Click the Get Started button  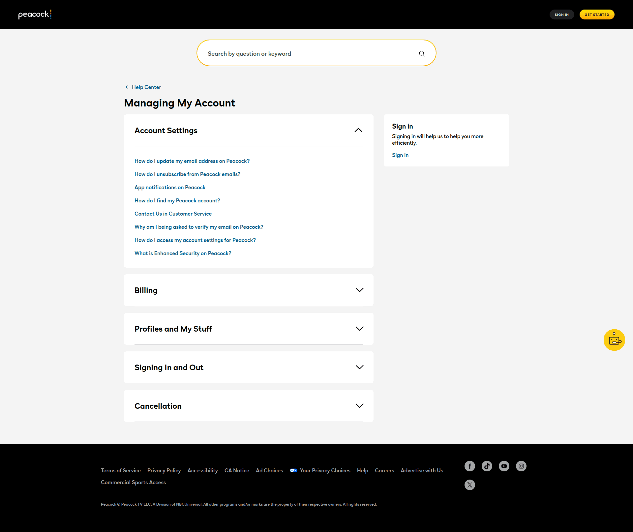coord(597,15)
